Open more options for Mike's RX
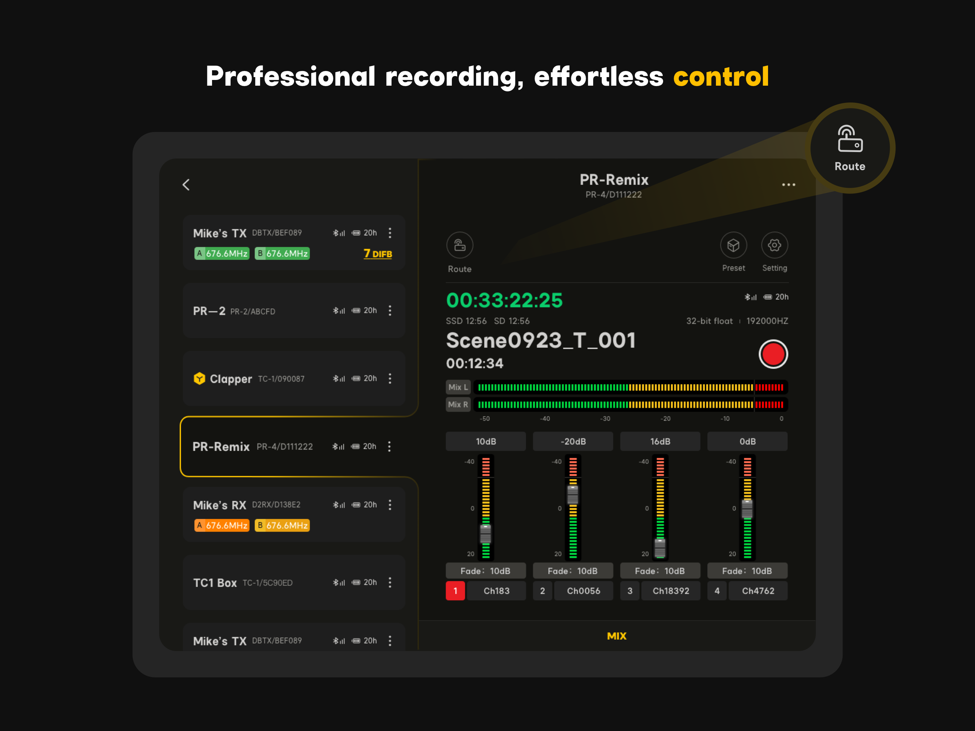The height and width of the screenshot is (731, 975). pyautogui.click(x=390, y=505)
